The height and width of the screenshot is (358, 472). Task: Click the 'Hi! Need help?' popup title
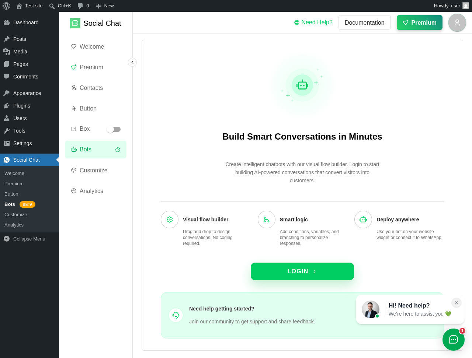[409, 305]
